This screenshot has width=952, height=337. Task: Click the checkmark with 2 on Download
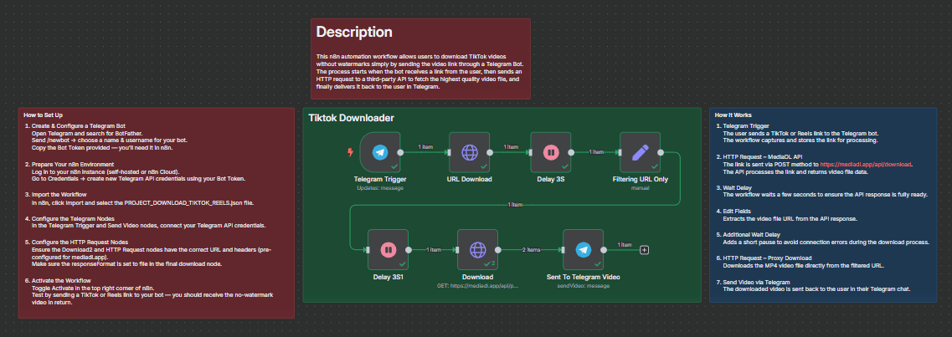489,263
